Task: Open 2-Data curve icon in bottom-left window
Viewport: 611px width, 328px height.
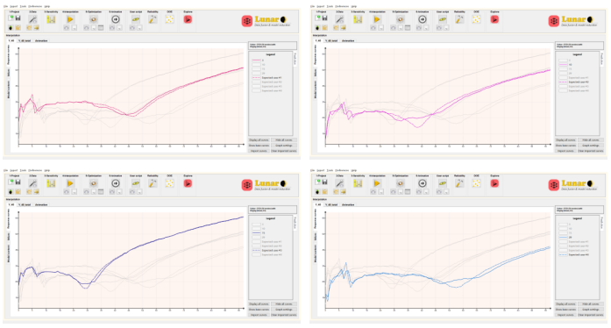Action: [32, 183]
